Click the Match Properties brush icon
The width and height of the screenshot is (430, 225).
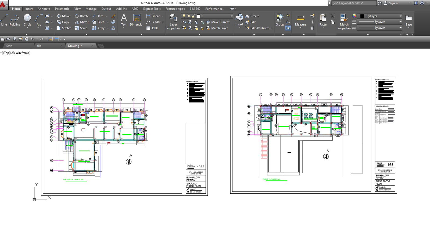point(344,18)
